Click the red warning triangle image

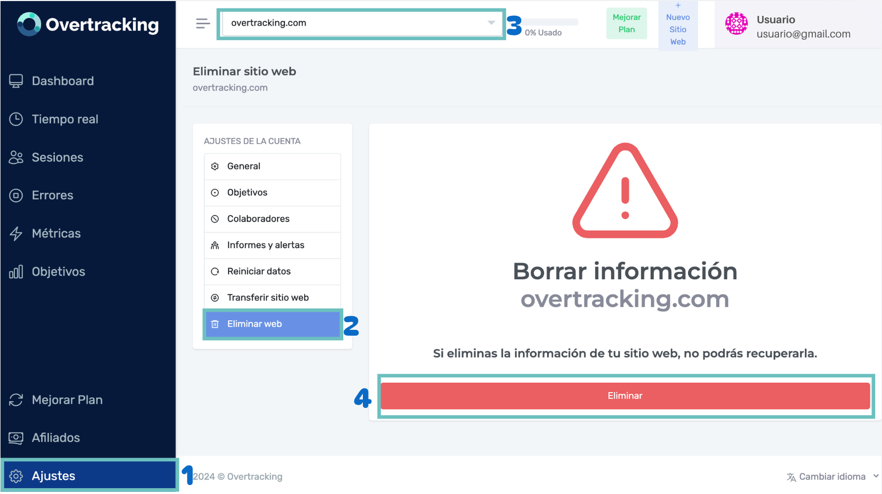point(625,191)
